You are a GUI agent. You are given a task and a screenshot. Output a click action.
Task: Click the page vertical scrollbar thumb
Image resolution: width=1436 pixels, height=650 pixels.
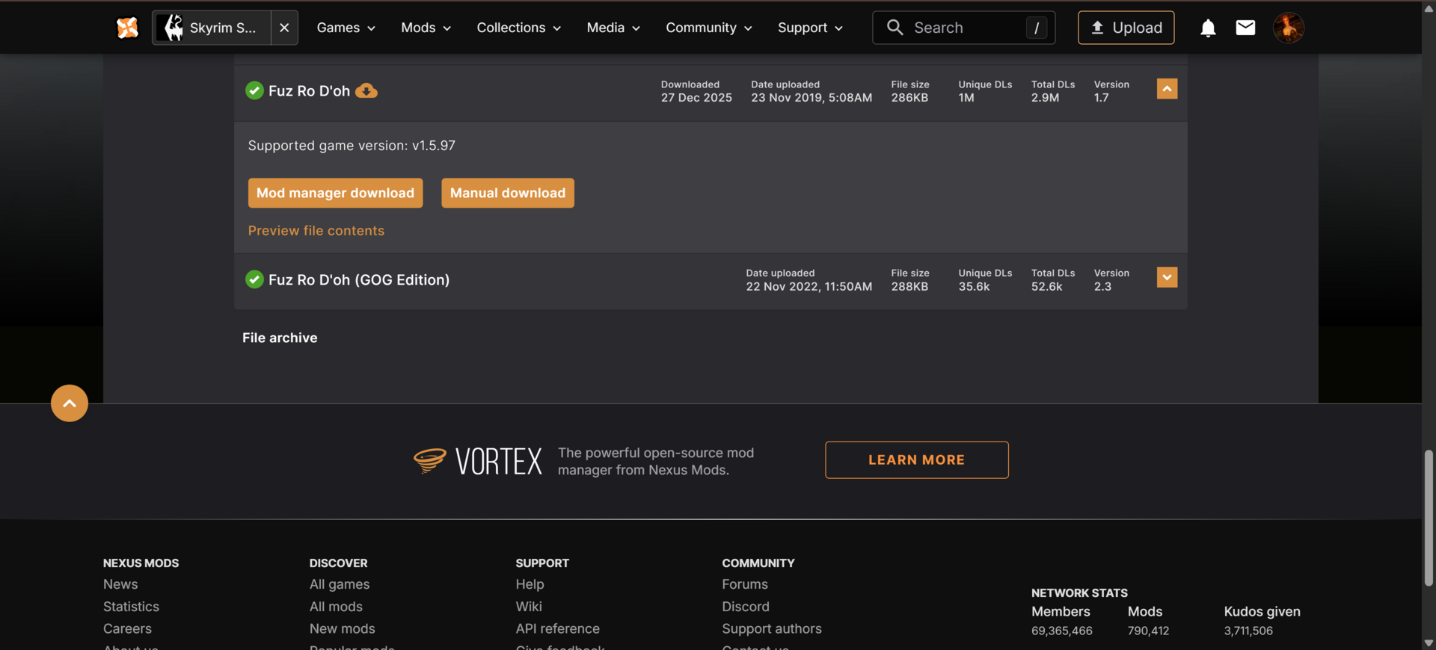tap(1429, 519)
